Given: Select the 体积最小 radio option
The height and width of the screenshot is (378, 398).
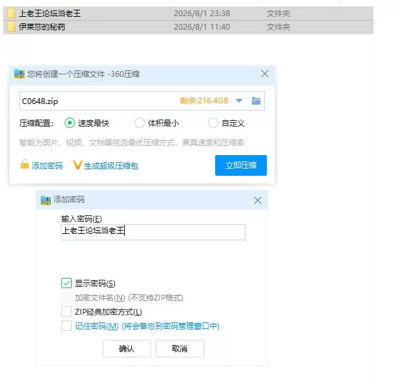Looking at the screenshot, I should [x=140, y=123].
